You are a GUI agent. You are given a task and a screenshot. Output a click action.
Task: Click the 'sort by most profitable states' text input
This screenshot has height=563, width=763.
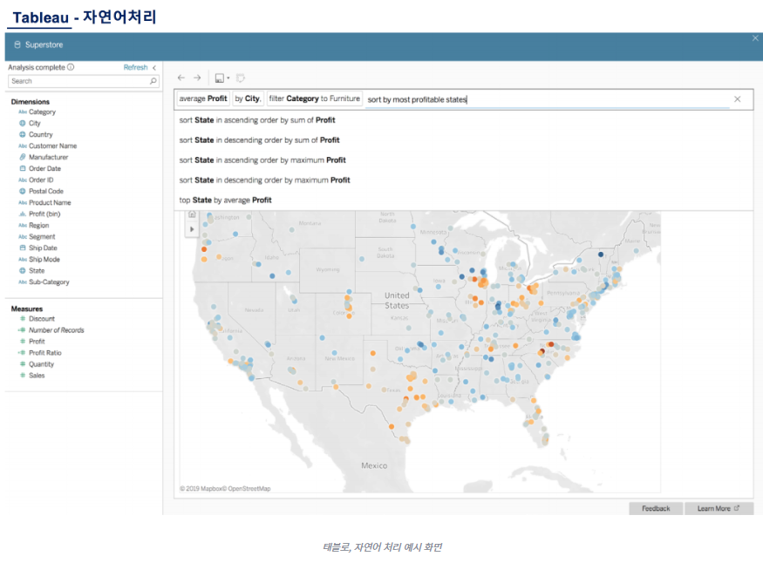pyautogui.click(x=548, y=99)
